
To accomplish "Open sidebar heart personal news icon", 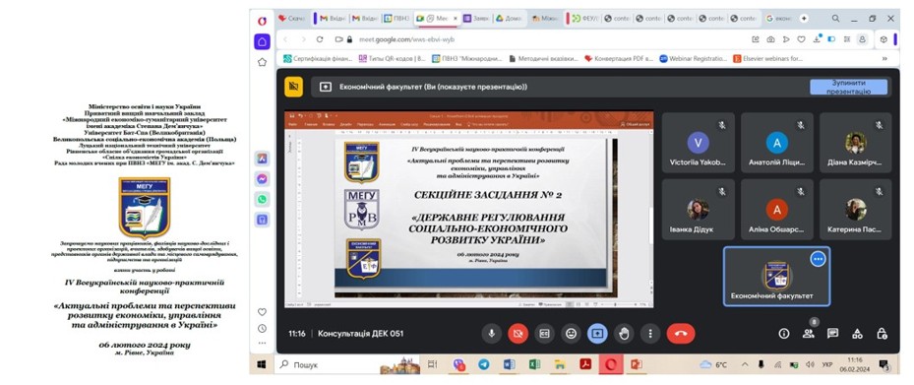I will (x=263, y=312).
